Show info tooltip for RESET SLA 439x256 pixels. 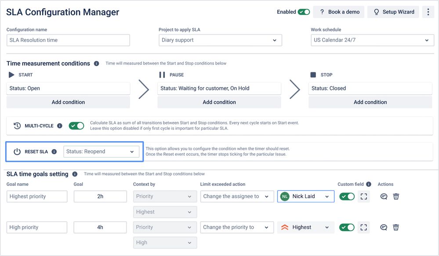(x=54, y=152)
